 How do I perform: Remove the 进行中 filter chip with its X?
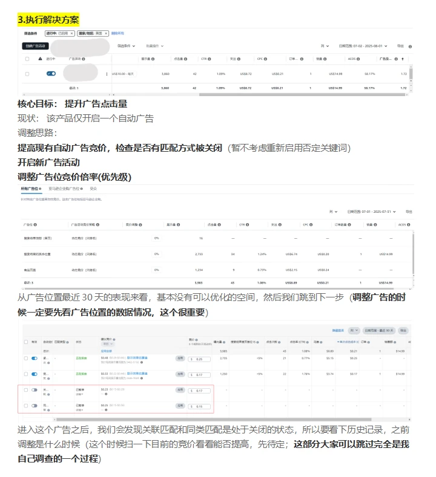tap(71, 33)
